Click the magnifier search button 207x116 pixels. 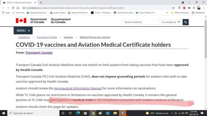tap(185, 22)
